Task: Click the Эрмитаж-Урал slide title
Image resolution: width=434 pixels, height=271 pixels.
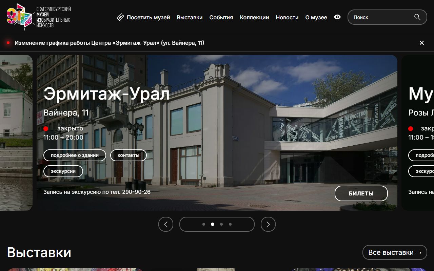Action: (x=106, y=93)
